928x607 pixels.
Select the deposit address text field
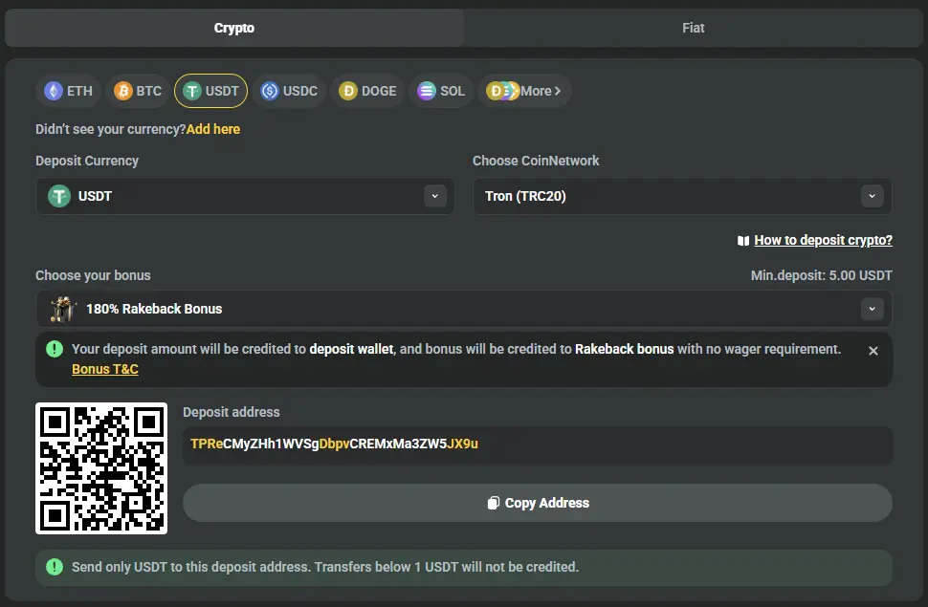538,444
